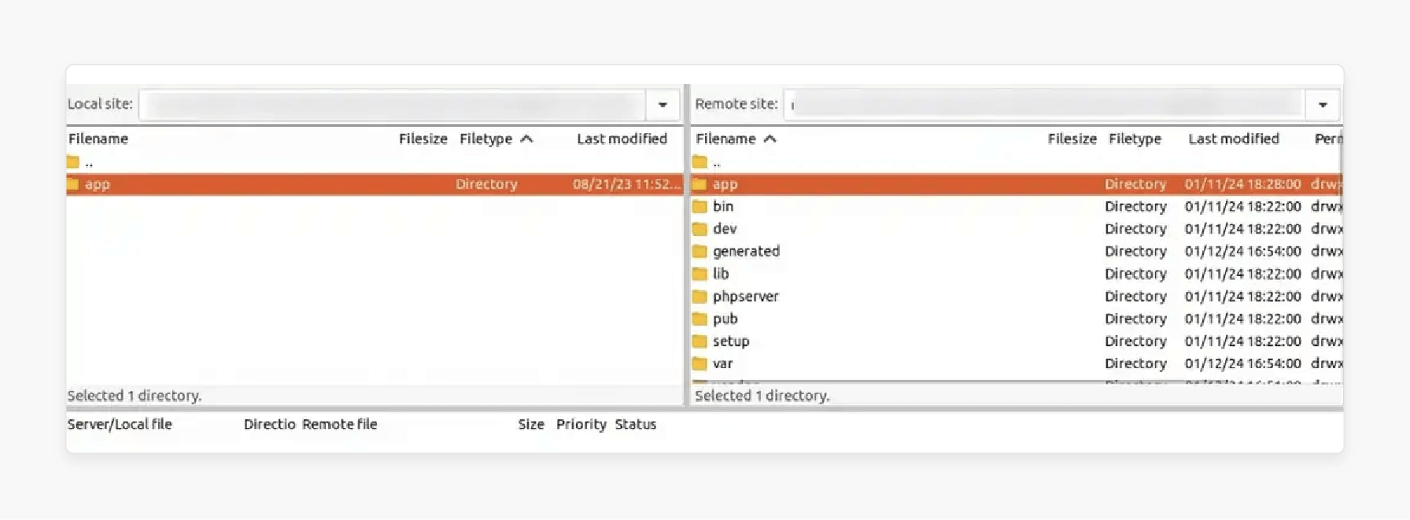The image size is (1410, 520).
Task: Sort remote list by Filetype column
Action: point(1135,139)
